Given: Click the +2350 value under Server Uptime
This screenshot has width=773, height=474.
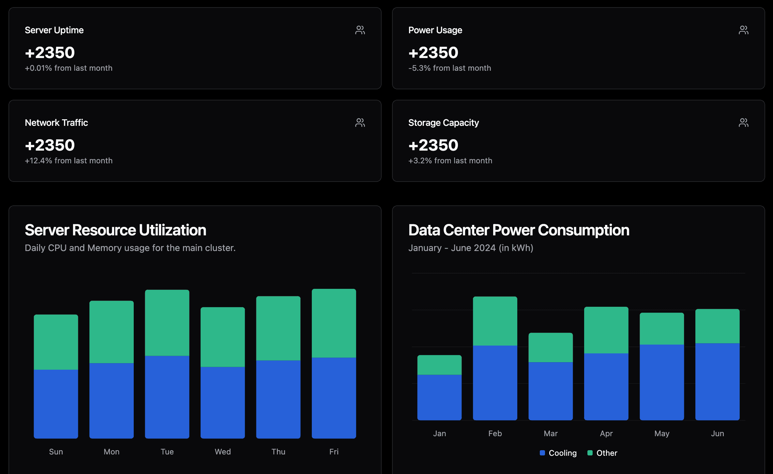Looking at the screenshot, I should (x=50, y=53).
